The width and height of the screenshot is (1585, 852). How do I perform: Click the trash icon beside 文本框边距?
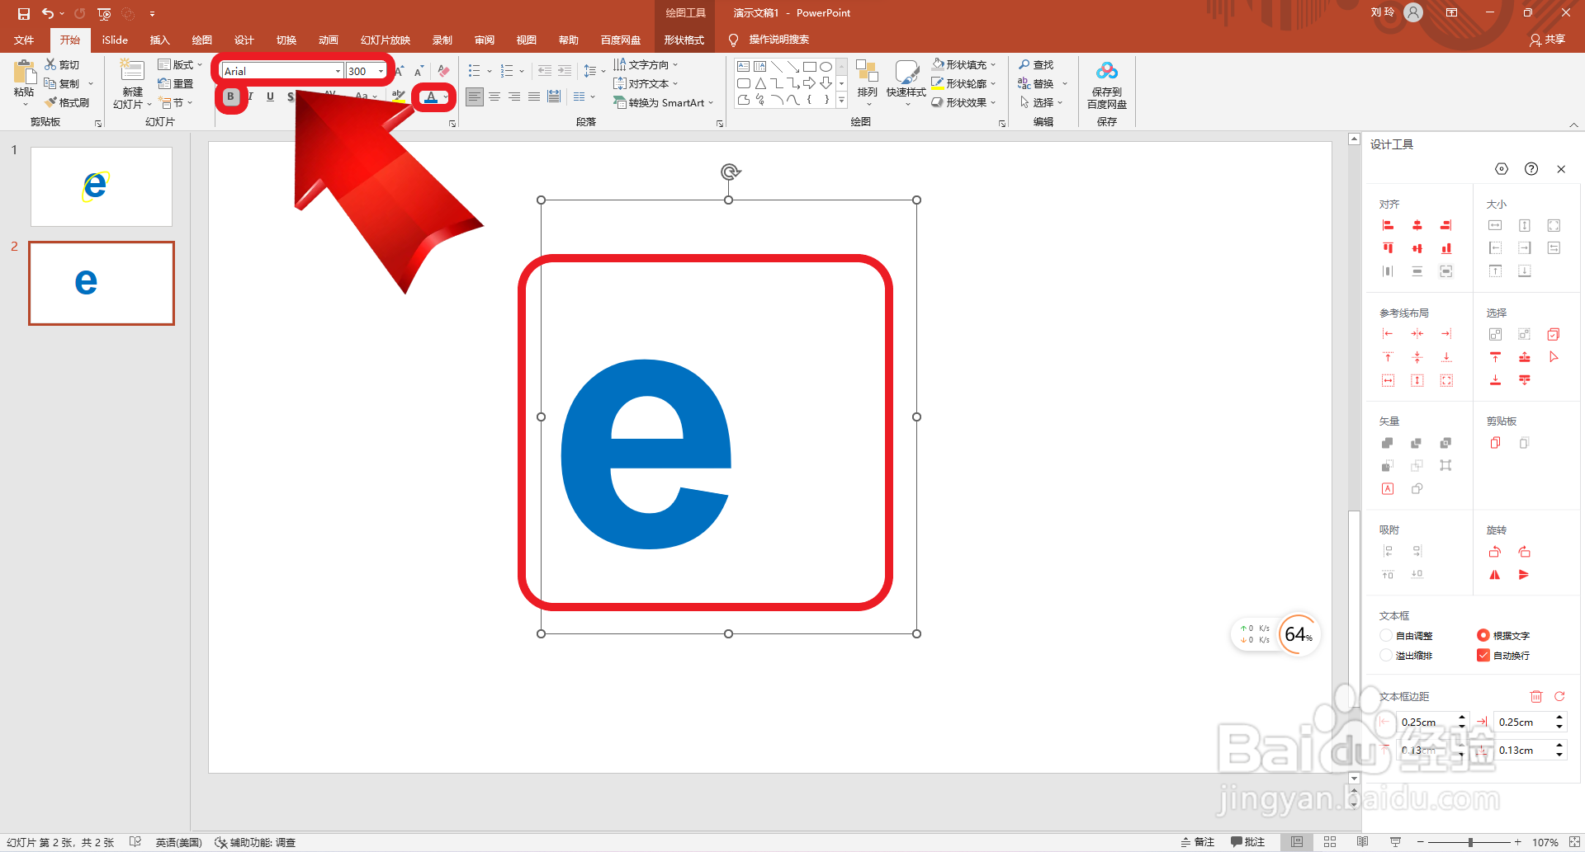pos(1536,697)
